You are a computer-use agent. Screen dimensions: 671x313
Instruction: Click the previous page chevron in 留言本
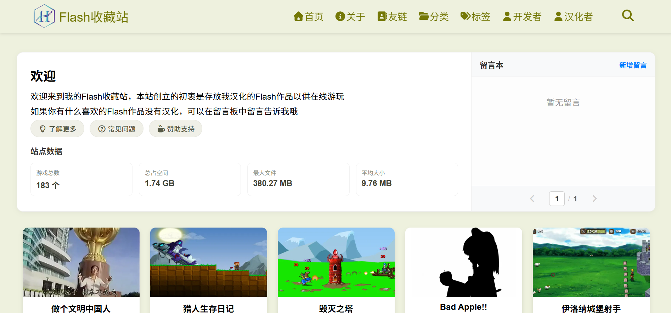[532, 199]
